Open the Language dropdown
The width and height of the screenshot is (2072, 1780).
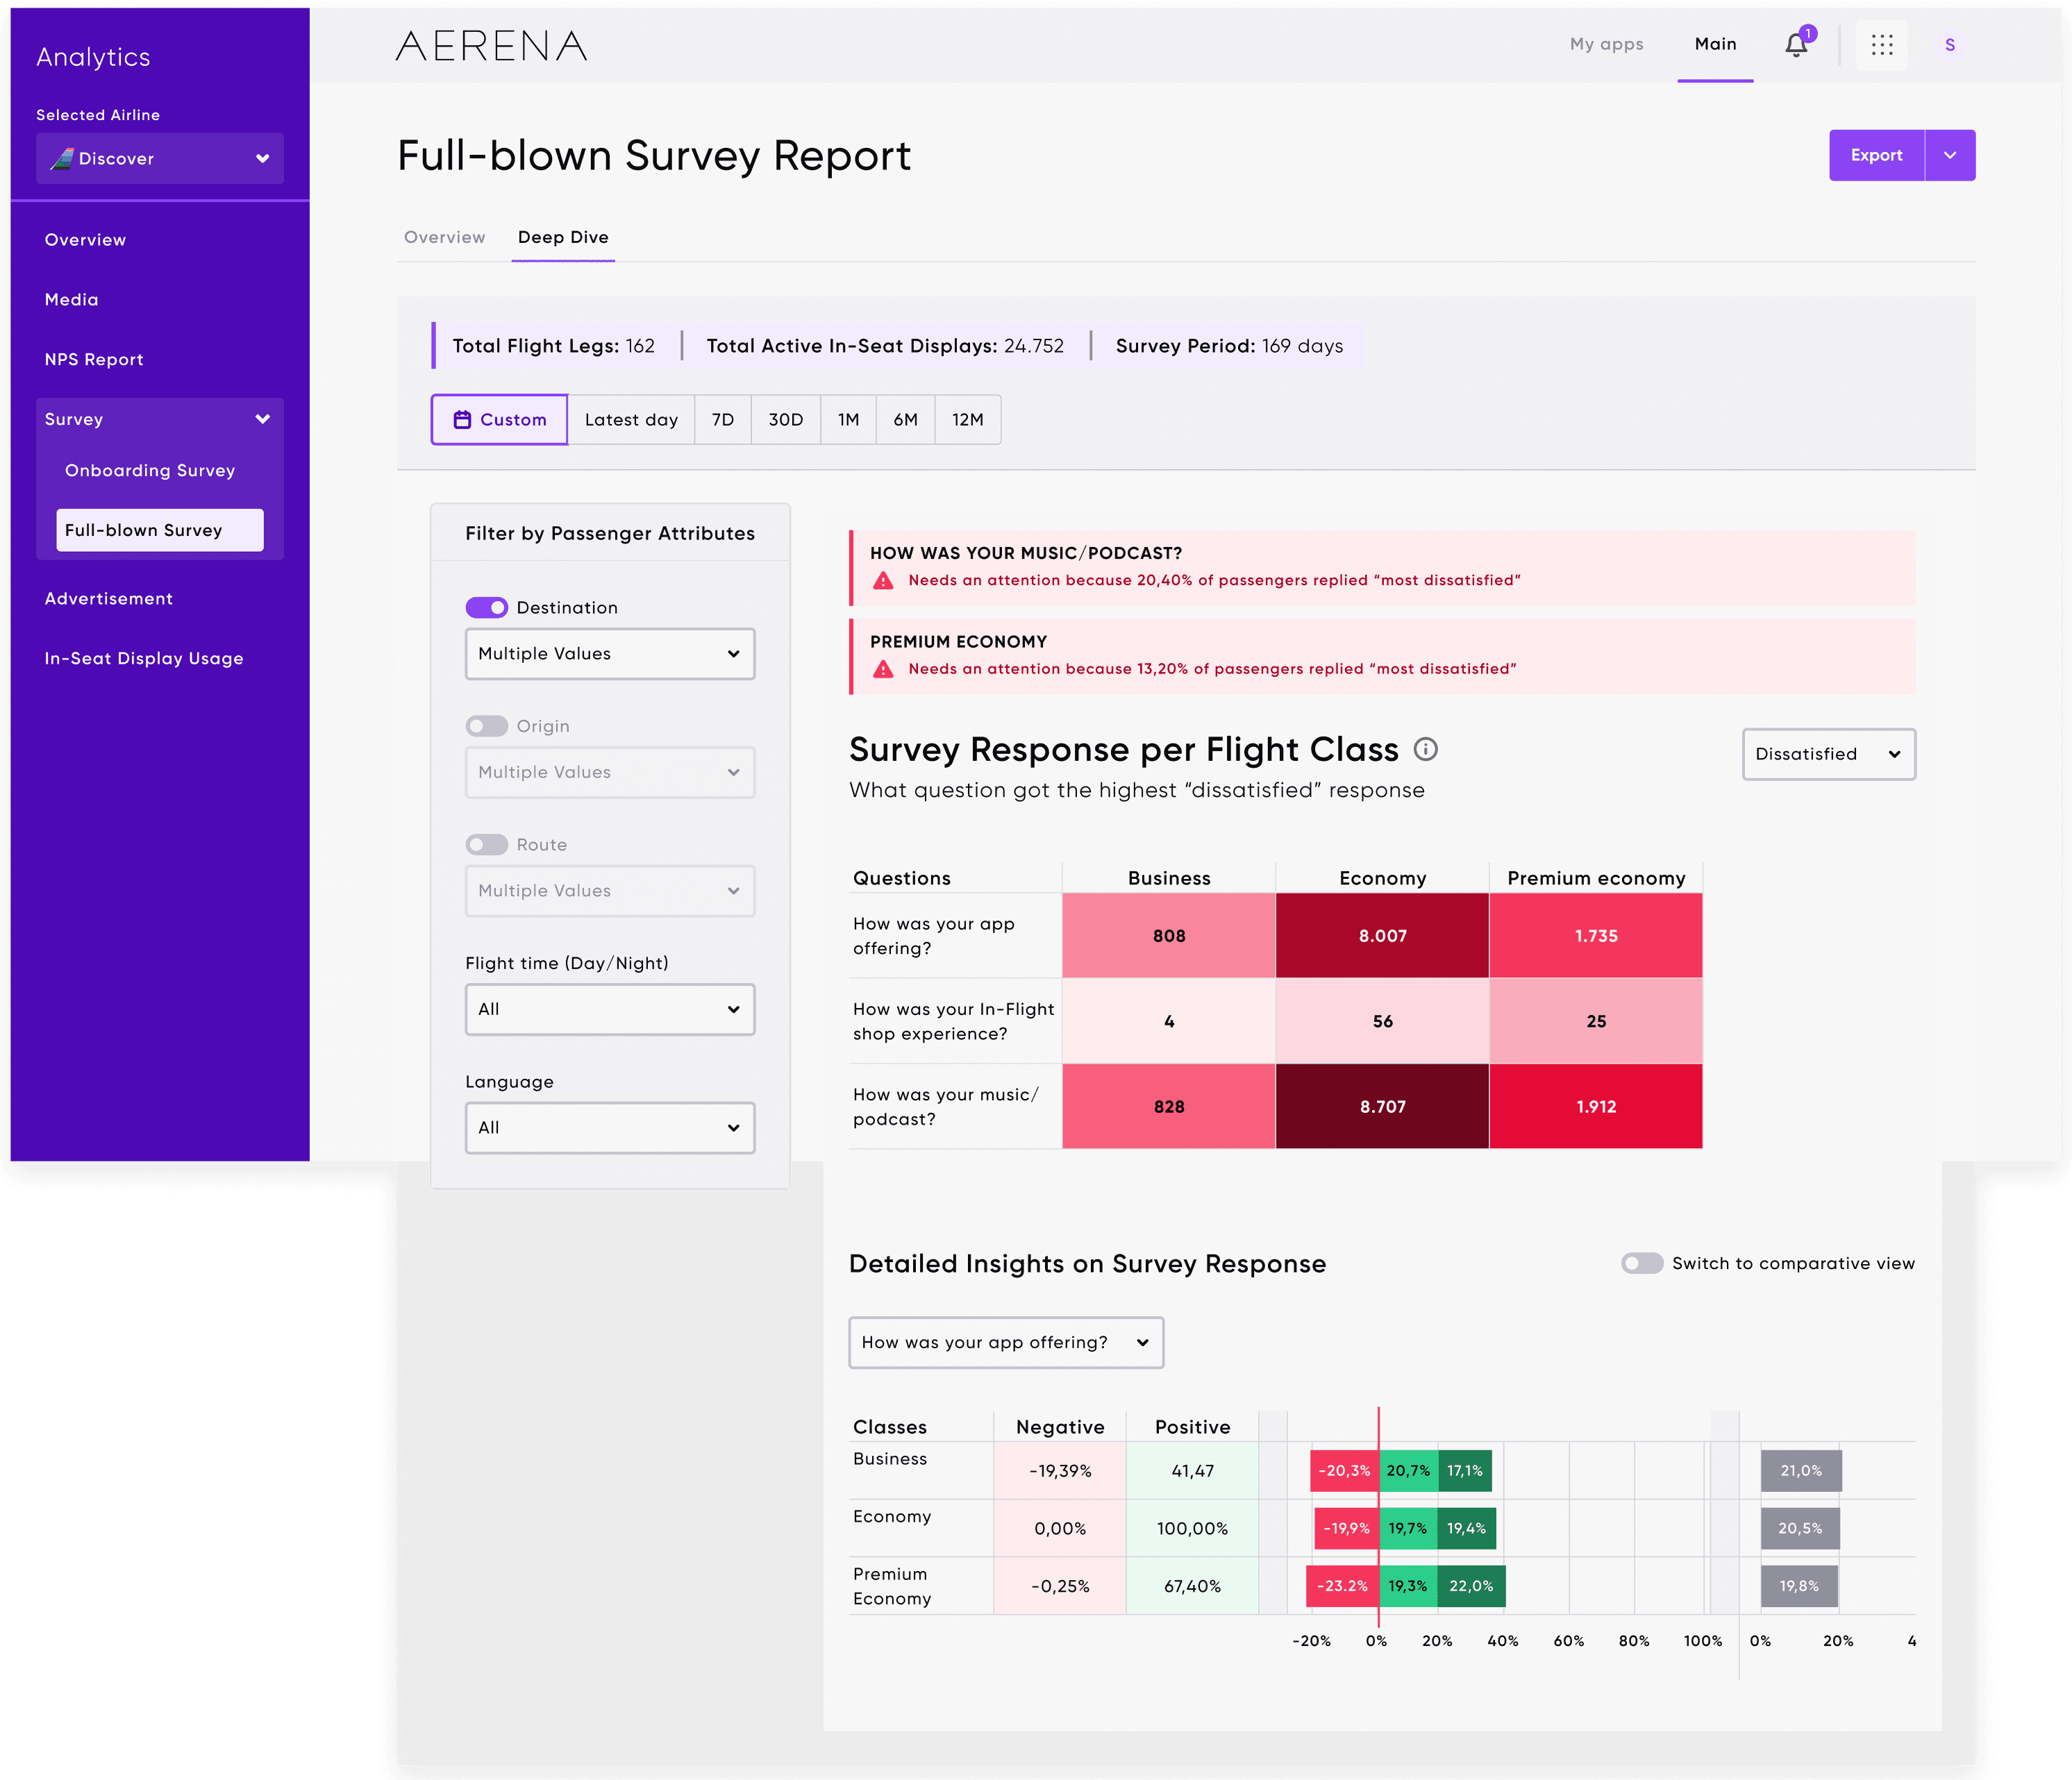[609, 1128]
